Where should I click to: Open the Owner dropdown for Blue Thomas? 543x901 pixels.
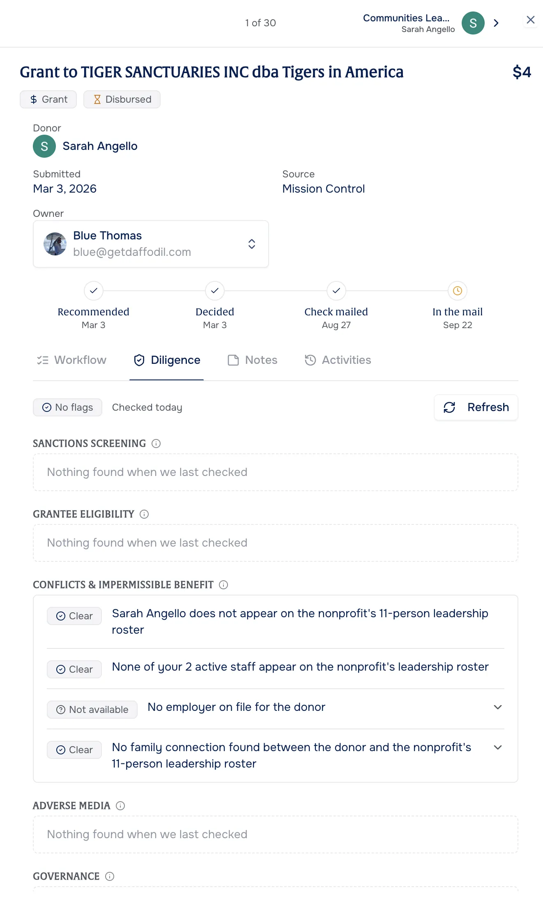151,244
